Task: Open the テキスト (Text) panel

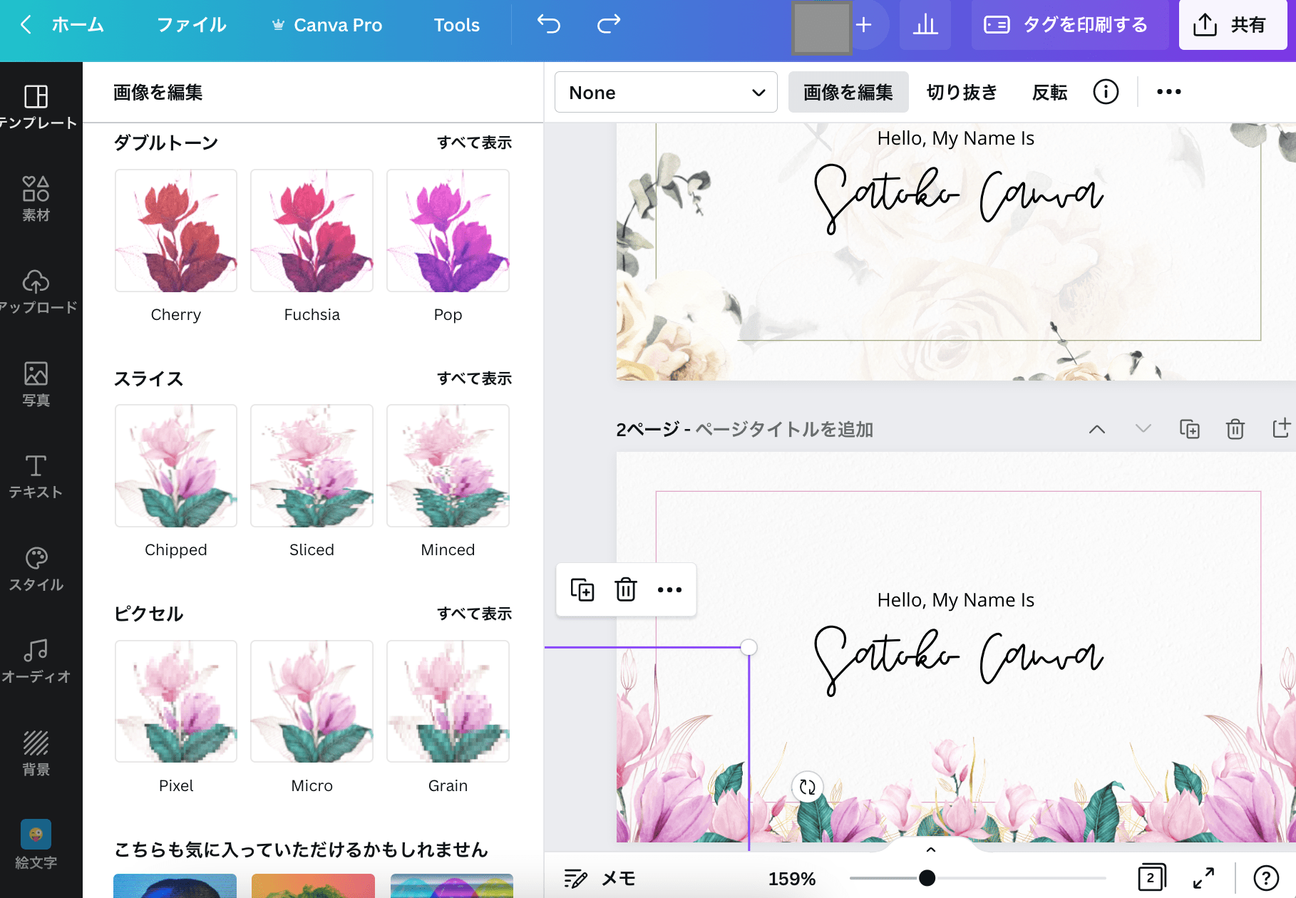Action: click(36, 474)
